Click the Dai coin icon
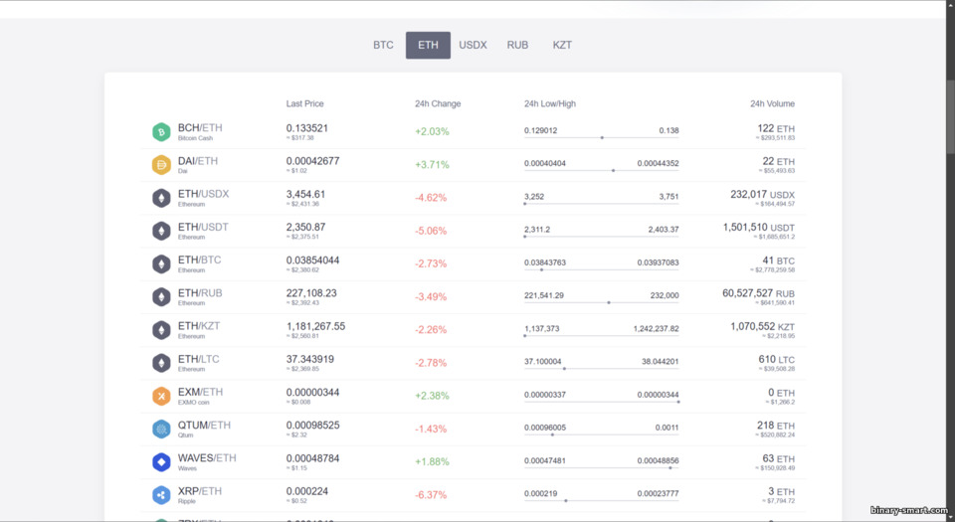Screen dimensions: 955x522 [x=161, y=165]
